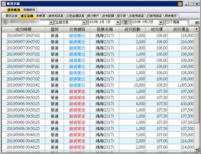This screenshot has width=201, height=154.
Task: Open the 未實現損益 tab
Action: (x=136, y=16)
